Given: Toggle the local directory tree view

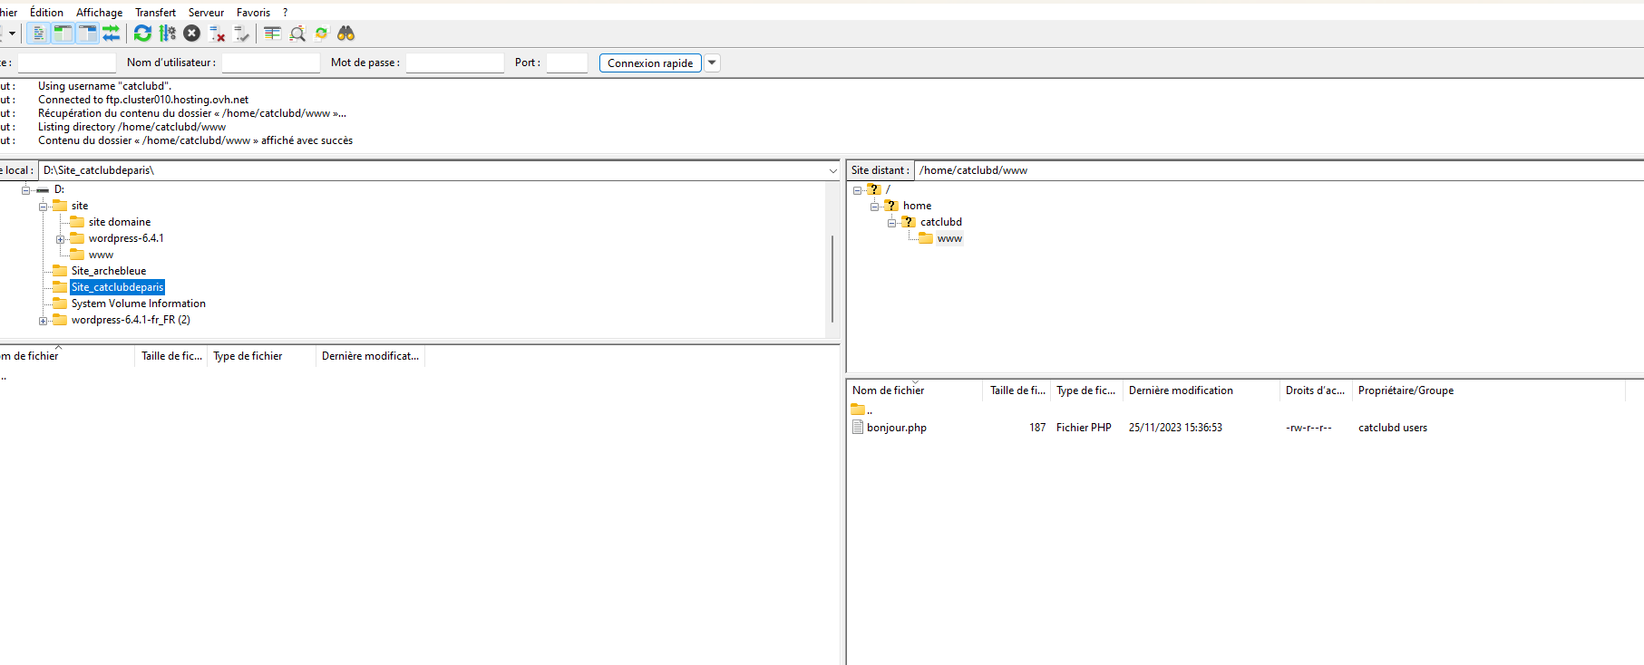Looking at the screenshot, I should tap(63, 34).
